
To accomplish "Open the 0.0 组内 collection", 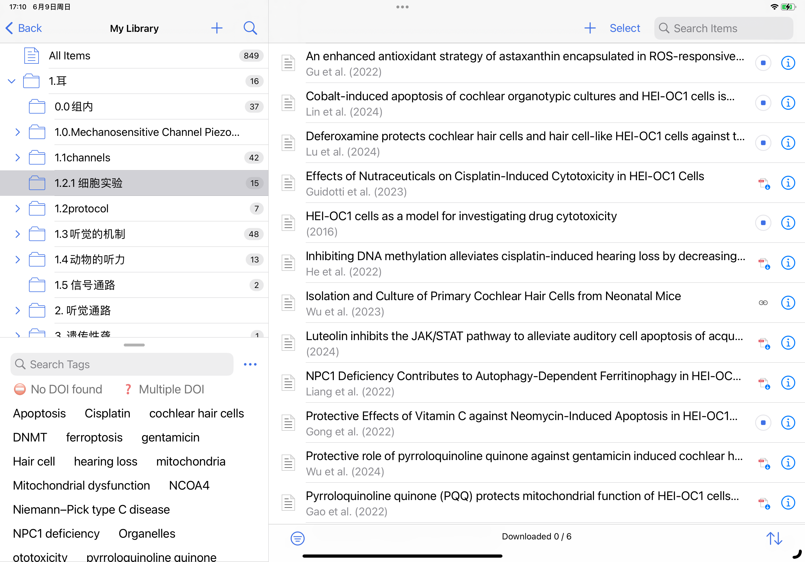I will pyautogui.click(x=134, y=107).
